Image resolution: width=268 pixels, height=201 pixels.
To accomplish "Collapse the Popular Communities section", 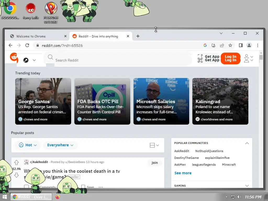I will tap(247, 143).
